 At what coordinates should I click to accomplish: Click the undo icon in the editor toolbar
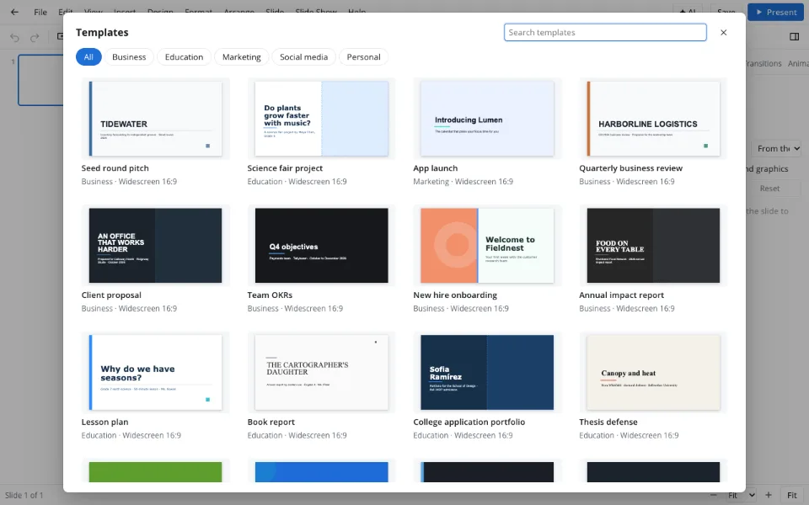click(x=14, y=37)
